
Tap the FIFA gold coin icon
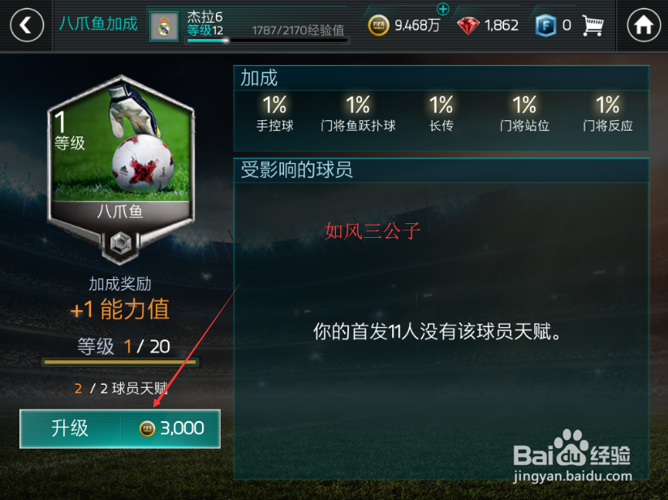(378, 25)
